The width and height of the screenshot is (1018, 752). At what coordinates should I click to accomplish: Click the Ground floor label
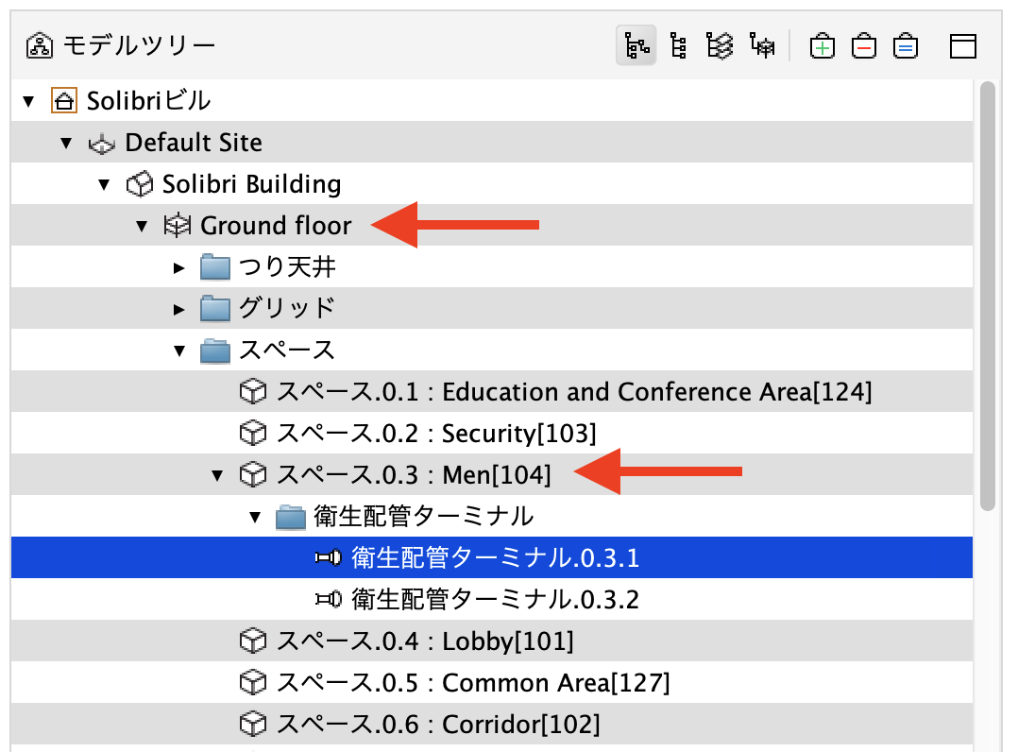click(276, 226)
